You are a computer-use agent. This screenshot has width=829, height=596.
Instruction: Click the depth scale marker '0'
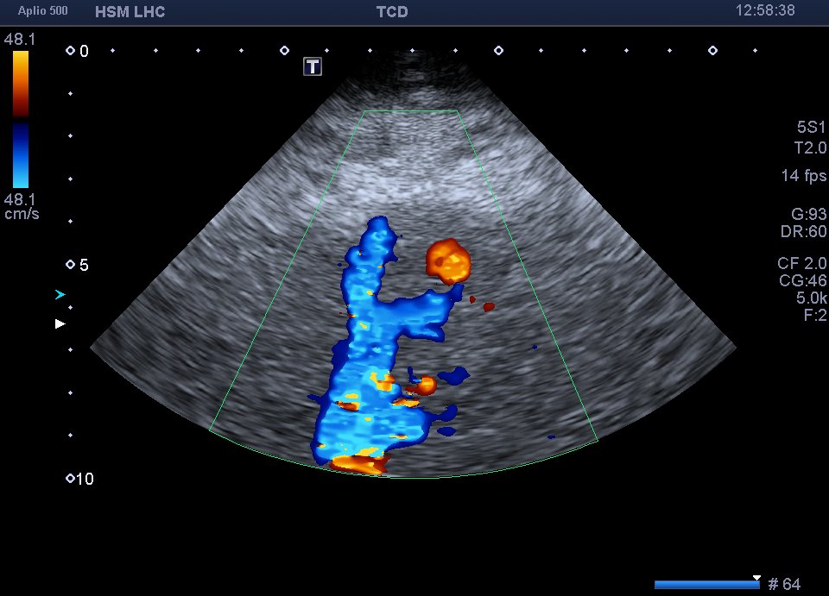click(x=84, y=51)
